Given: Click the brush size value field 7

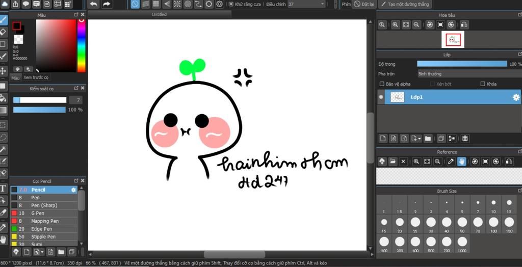Looking at the screenshot, I should point(76,100).
